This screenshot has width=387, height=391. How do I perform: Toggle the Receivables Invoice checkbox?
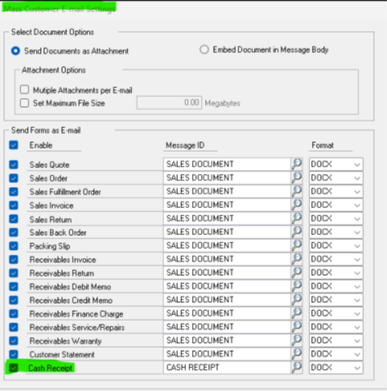pos(14,260)
